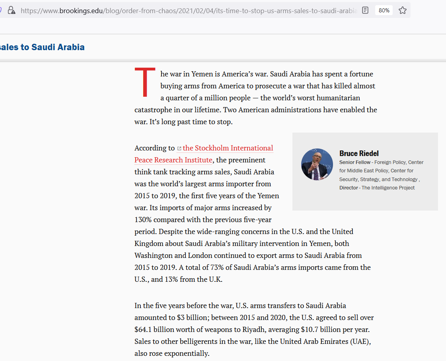Open Bruce Riedel author profile photo
The image size is (446, 361).
(317, 164)
